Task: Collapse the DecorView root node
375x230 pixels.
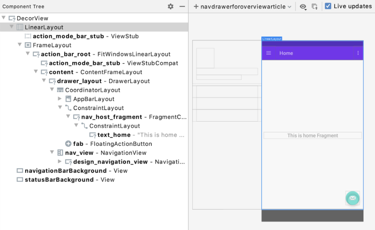Action: [4, 18]
